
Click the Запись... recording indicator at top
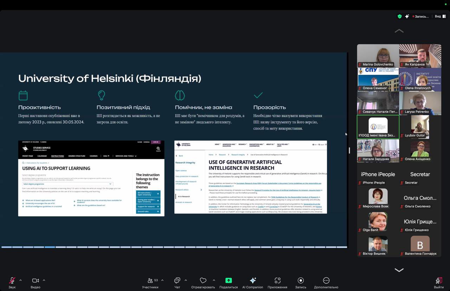click(420, 16)
